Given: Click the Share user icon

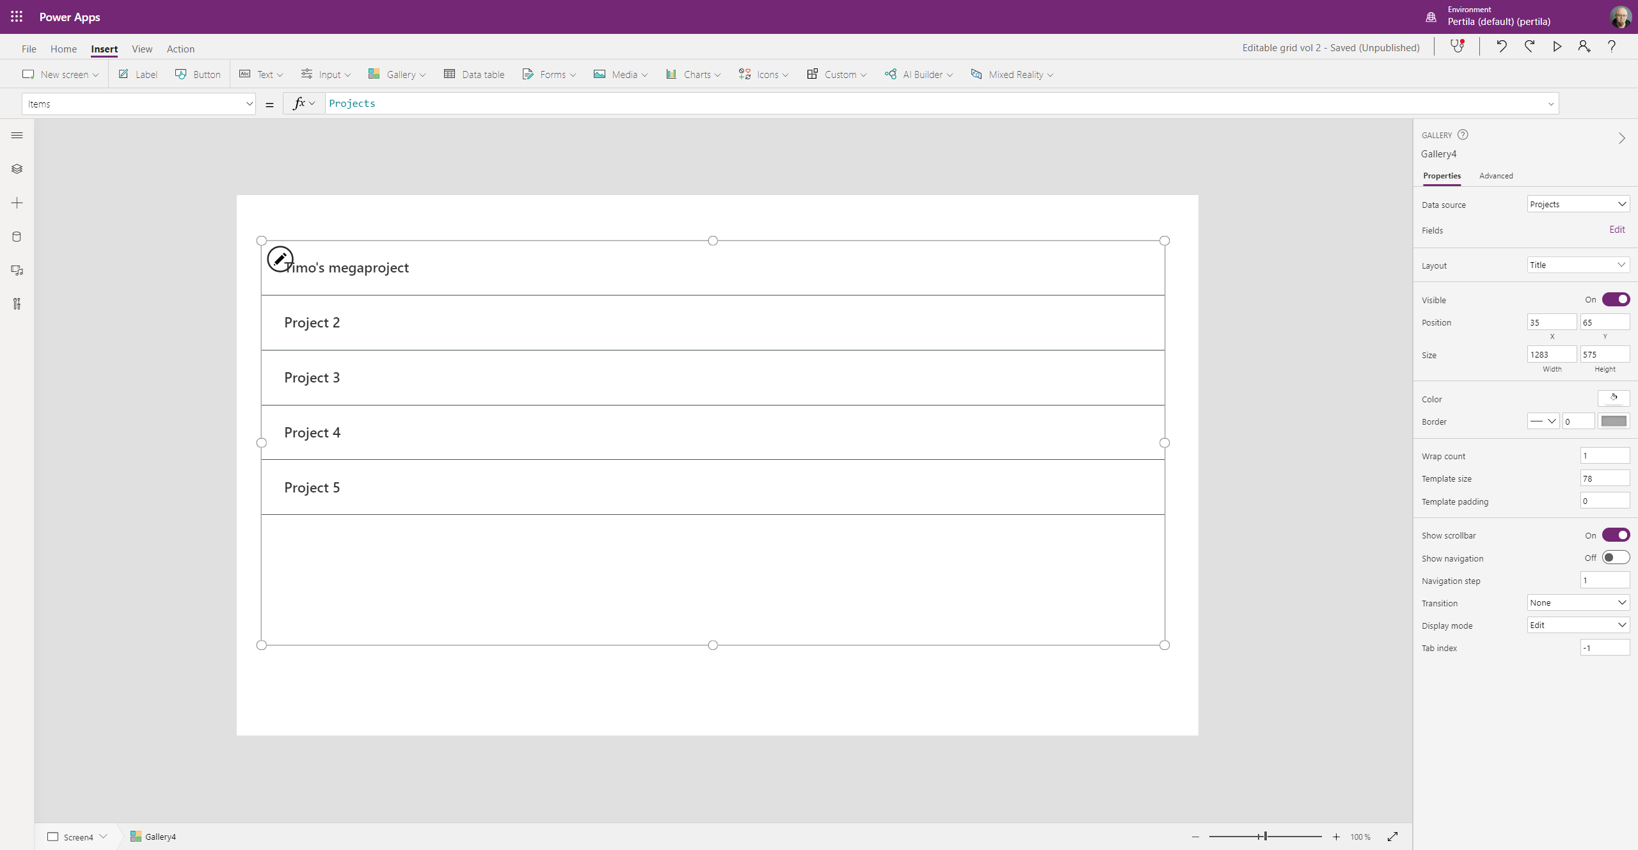Looking at the screenshot, I should pos(1584,47).
